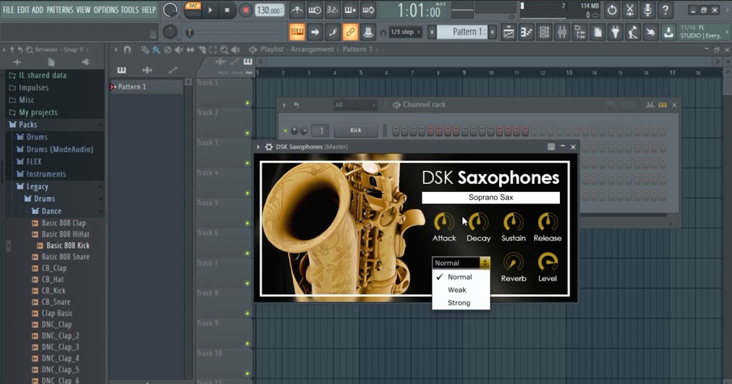Select Basic 808 Clap sample

(x=63, y=223)
